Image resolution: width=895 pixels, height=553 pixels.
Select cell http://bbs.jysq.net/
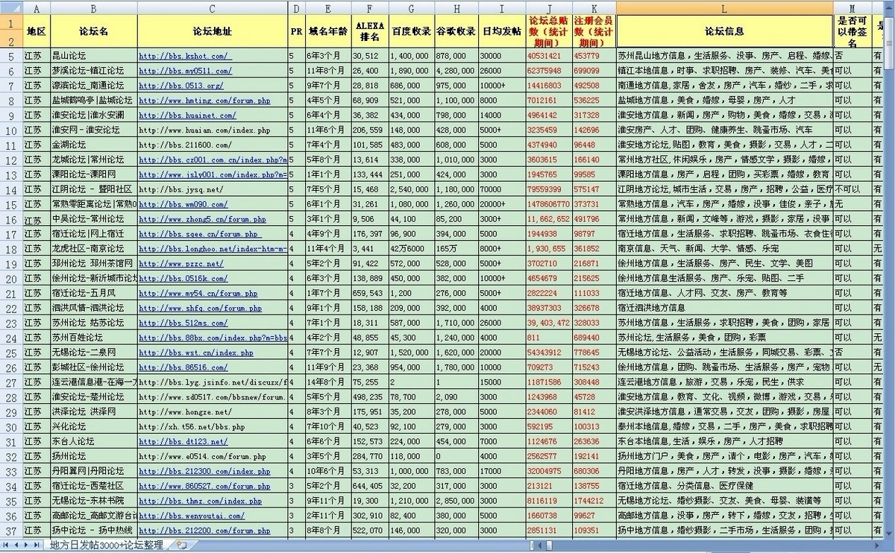pos(213,189)
